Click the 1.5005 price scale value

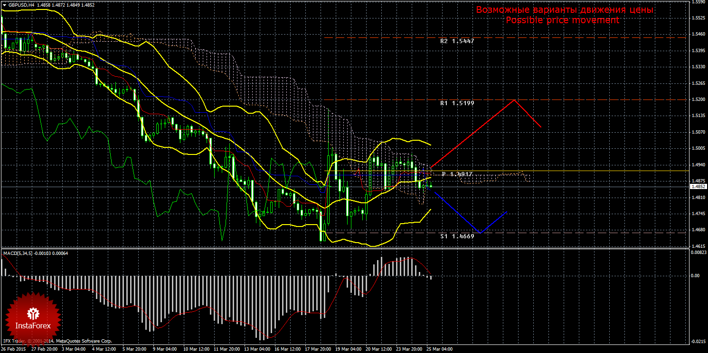pyautogui.click(x=698, y=149)
